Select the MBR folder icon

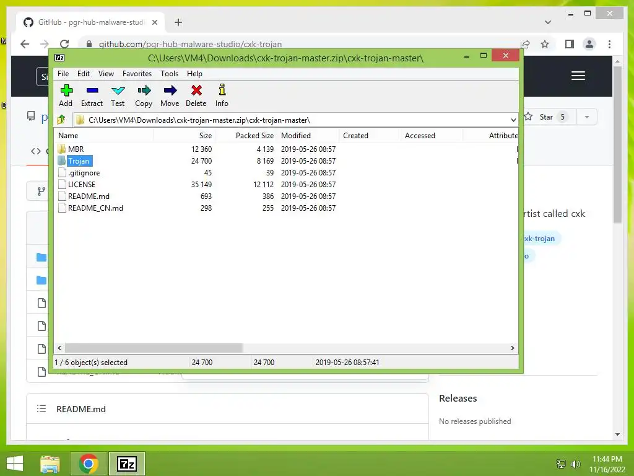(61, 149)
